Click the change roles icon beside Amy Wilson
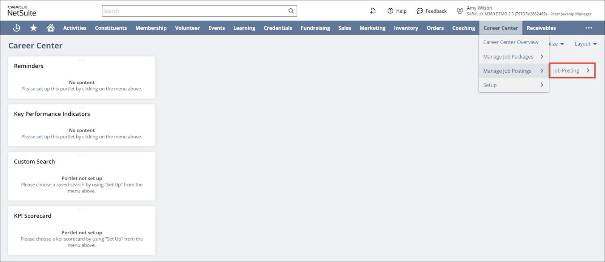This screenshot has height=262, width=605. click(x=460, y=11)
